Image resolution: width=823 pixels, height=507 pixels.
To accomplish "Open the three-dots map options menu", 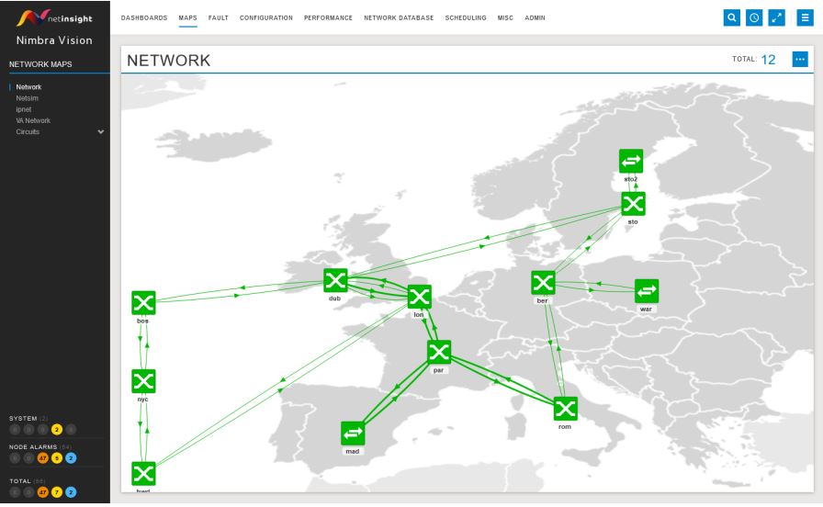I will [799, 60].
